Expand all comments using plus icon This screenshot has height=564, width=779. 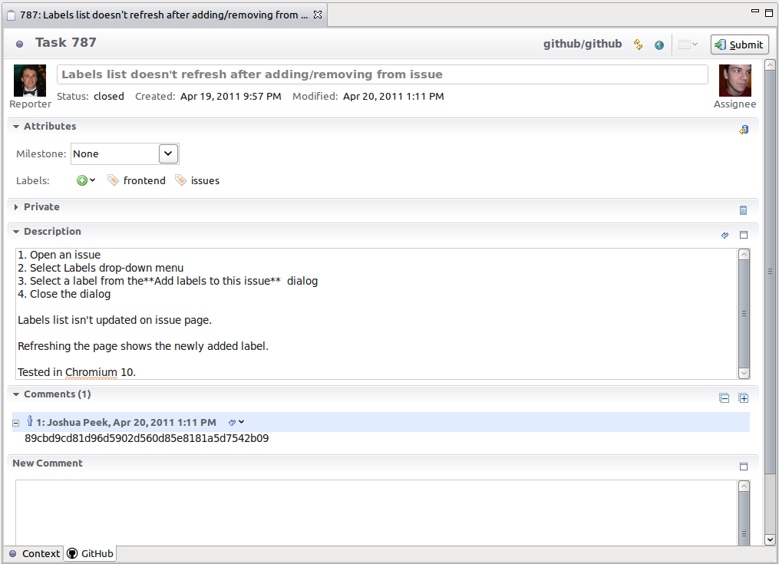743,397
